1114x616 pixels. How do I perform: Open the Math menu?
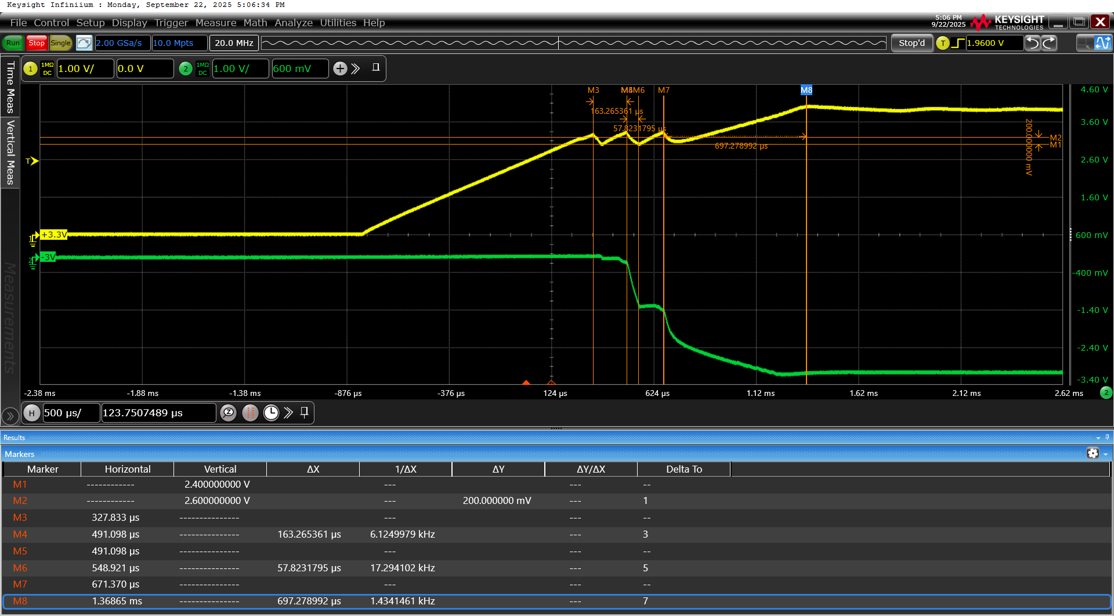(x=255, y=23)
